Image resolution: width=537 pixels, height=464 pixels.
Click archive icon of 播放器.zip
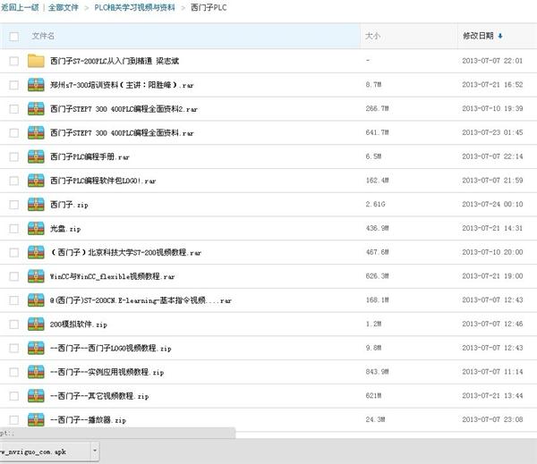[x=36, y=420]
